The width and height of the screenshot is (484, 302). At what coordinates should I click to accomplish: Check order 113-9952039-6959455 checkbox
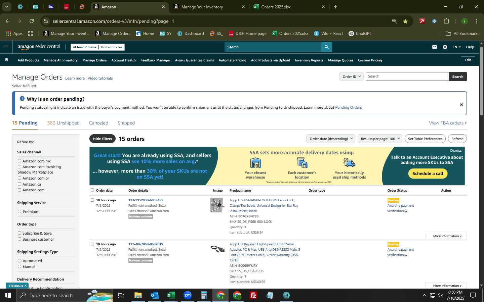[x=92, y=200]
